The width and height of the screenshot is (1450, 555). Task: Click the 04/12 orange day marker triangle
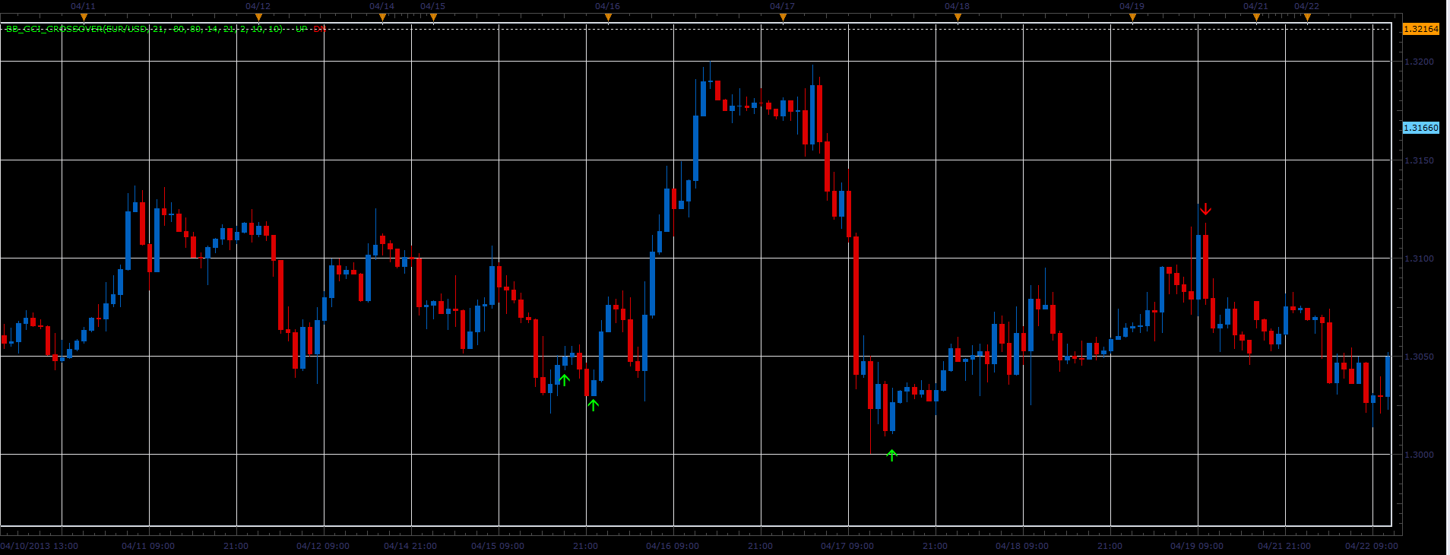(x=258, y=17)
